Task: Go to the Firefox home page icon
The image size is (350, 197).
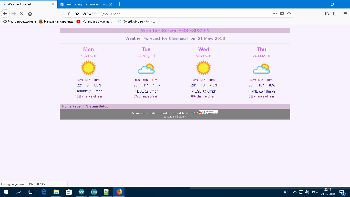Action: [30, 14]
